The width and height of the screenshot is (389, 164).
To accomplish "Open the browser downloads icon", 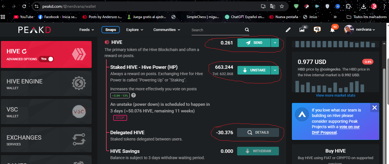I will click(x=364, y=6).
